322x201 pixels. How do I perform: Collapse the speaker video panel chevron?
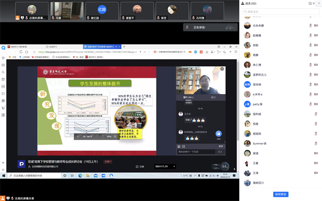(222, 69)
